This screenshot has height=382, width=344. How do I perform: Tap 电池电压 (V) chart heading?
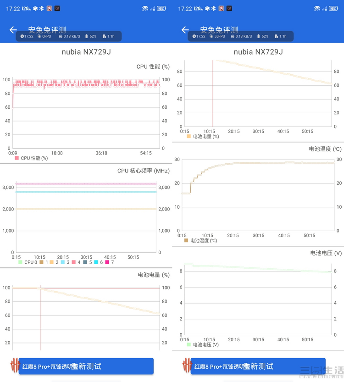pyautogui.click(x=326, y=253)
